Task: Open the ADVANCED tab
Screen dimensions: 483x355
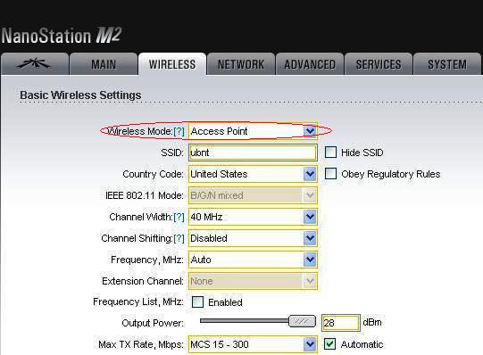Action: pos(310,64)
